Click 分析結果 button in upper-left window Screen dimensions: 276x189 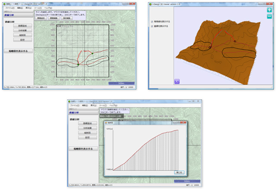pyautogui.click(x=24, y=31)
